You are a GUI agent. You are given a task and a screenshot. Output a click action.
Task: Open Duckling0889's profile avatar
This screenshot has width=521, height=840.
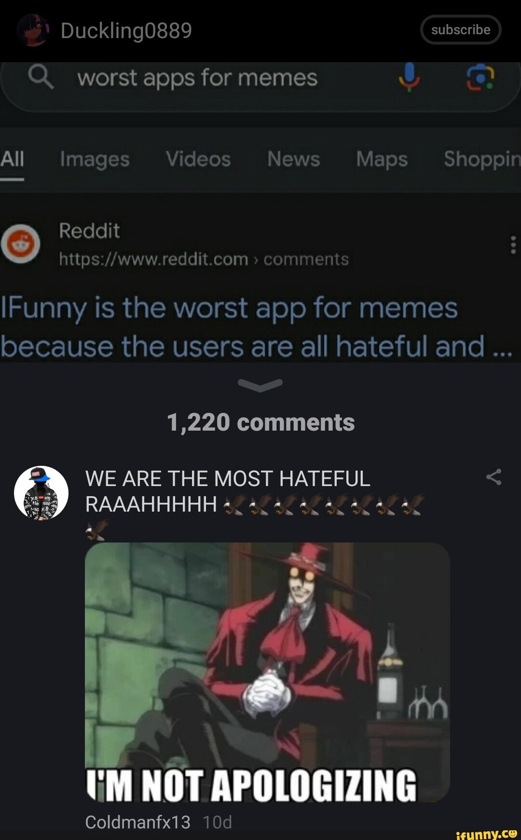tap(33, 30)
